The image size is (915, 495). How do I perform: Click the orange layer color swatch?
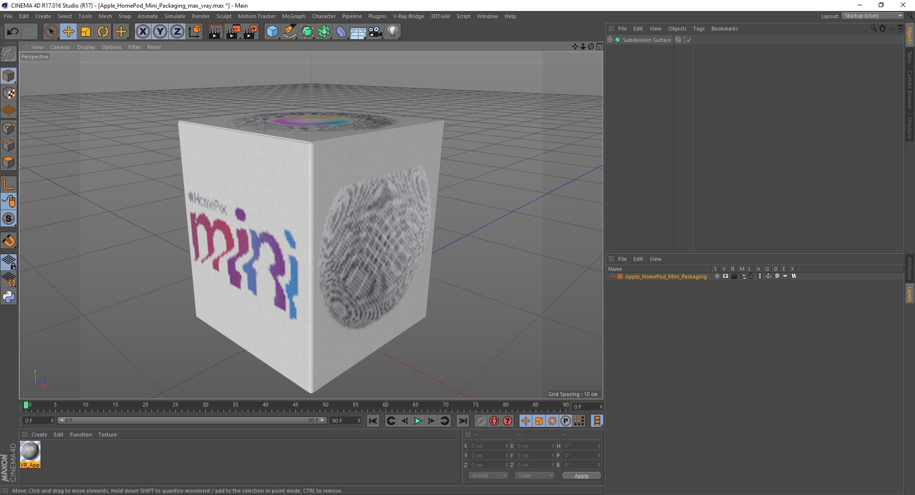coord(620,277)
